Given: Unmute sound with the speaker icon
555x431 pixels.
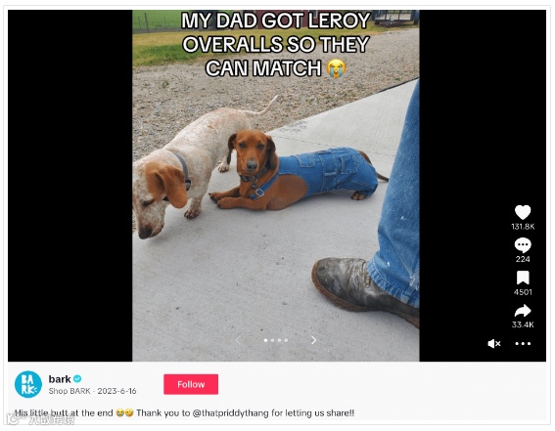Looking at the screenshot, I should pos(494,343).
